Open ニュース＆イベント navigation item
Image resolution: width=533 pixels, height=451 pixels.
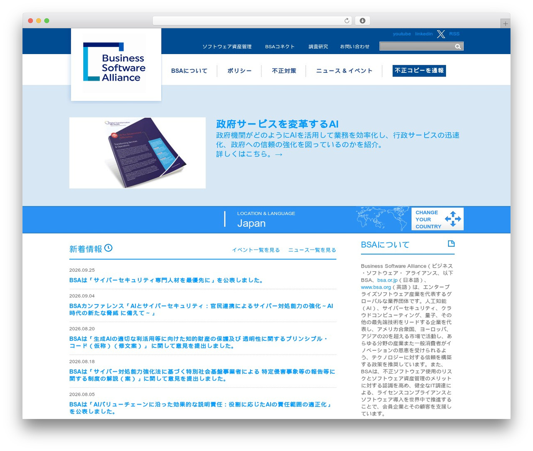[344, 71]
